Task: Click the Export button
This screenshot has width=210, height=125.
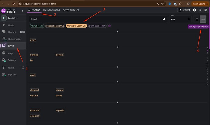Action: [x=184, y=10]
